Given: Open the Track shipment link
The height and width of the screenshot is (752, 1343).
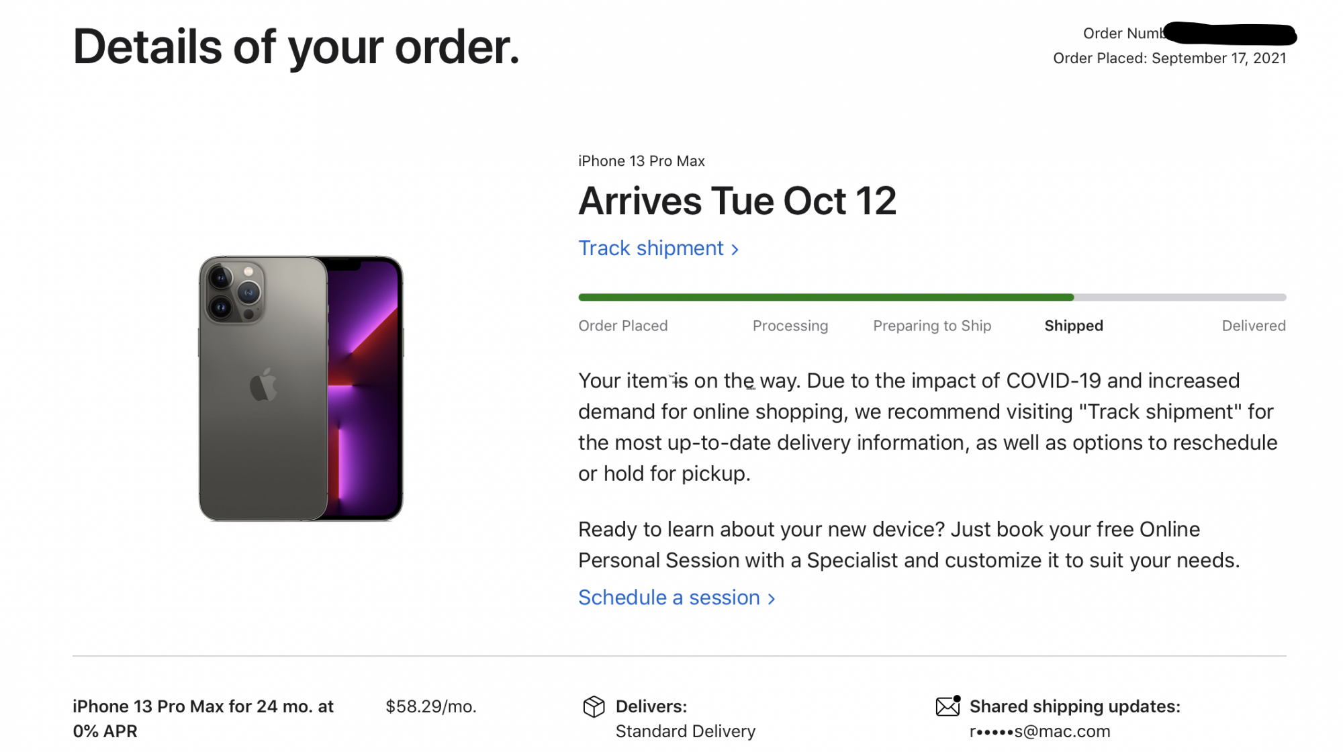Looking at the screenshot, I should pyautogui.click(x=651, y=248).
